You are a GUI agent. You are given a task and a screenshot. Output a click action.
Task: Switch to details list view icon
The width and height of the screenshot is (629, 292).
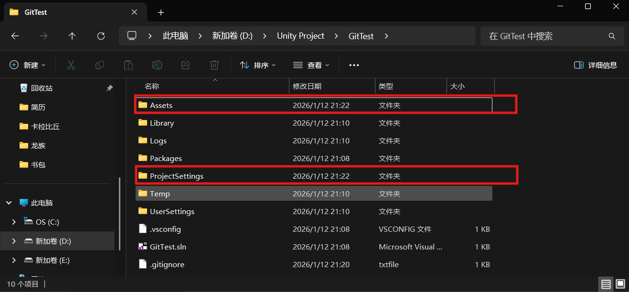point(606,284)
